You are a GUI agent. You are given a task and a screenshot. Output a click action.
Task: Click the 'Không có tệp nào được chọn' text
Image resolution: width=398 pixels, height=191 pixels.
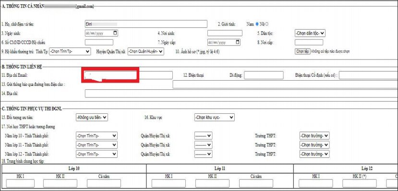point(330,51)
